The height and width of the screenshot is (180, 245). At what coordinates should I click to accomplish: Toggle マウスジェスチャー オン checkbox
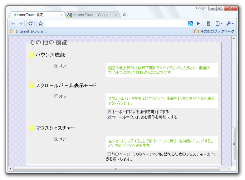pos(56,139)
